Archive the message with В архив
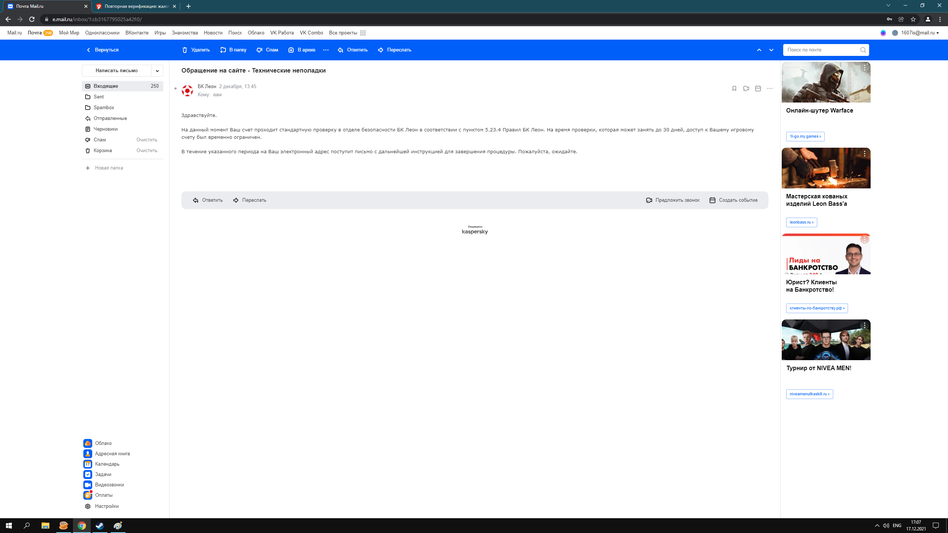This screenshot has width=948, height=533. [x=301, y=50]
